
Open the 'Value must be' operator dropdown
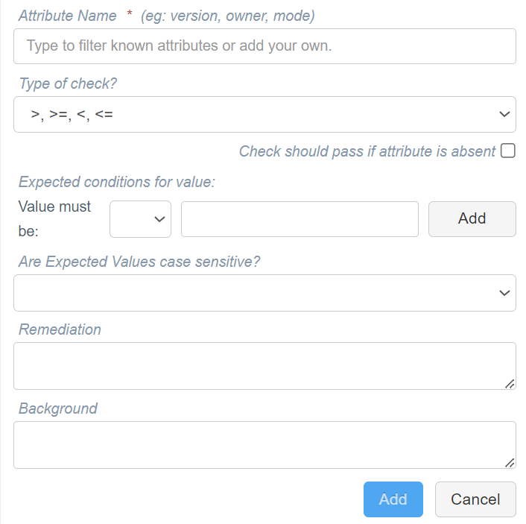pos(140,219)
